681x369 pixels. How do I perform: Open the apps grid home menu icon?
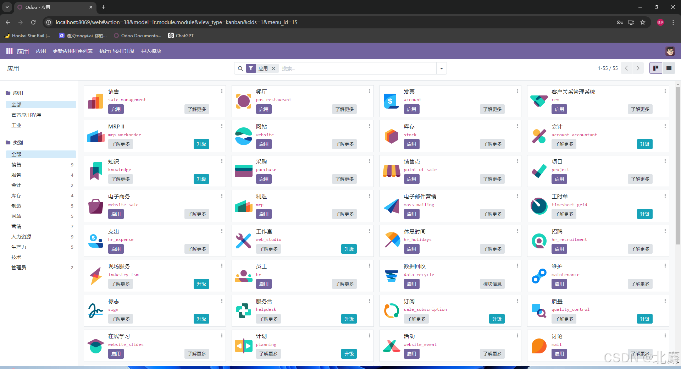coord(9,51)
